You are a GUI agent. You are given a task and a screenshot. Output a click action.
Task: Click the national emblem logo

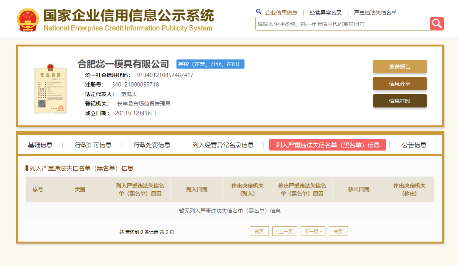(x=28, y=20)
